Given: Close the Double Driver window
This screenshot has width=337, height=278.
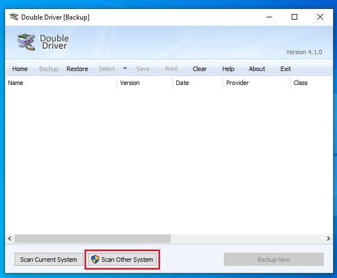Looking at the screenshot, I should coord(320,17).
